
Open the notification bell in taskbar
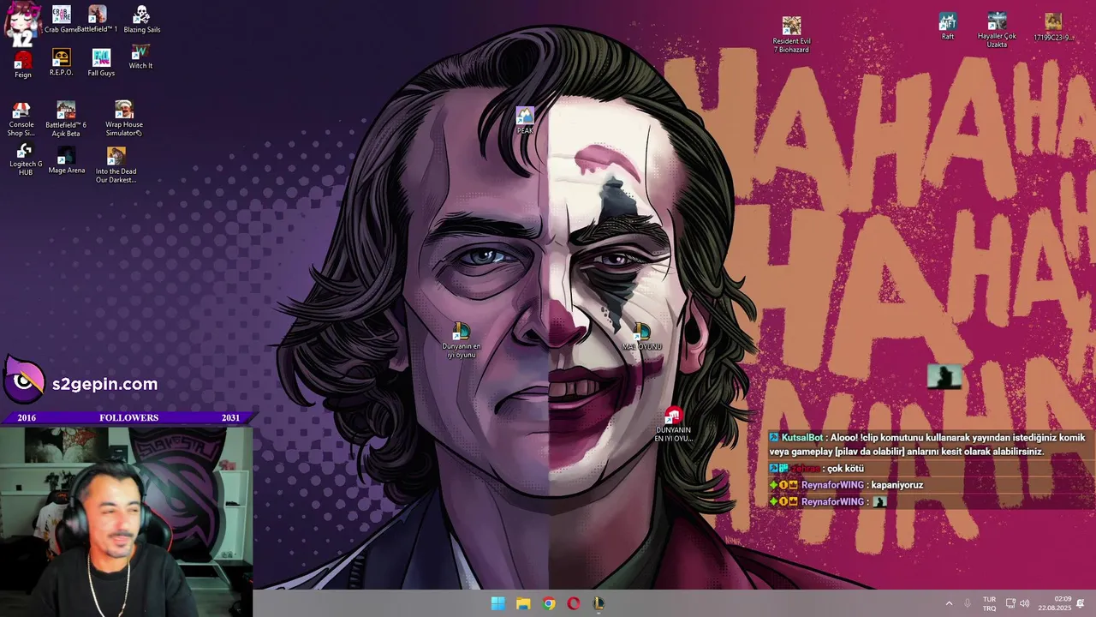tap(1081, 603)
